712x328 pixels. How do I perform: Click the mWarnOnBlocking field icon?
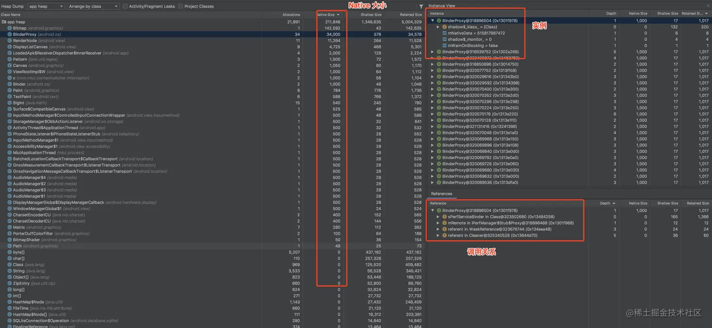pyautogui.click(x=445, y=46)
